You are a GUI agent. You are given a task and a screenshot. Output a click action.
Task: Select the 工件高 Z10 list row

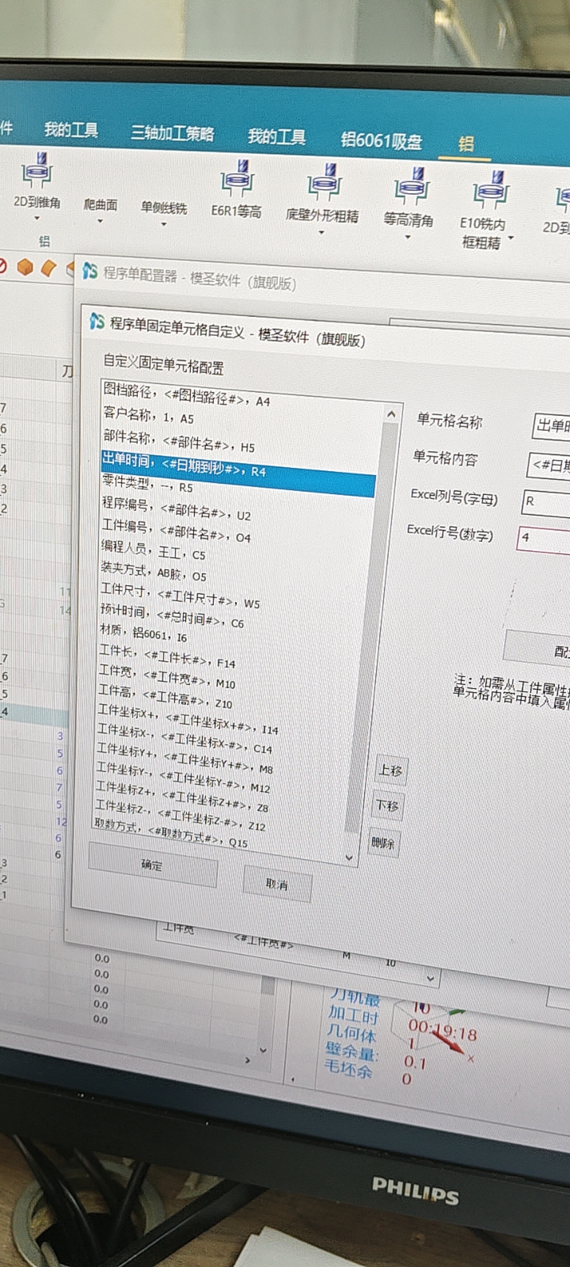click(165, 697)
